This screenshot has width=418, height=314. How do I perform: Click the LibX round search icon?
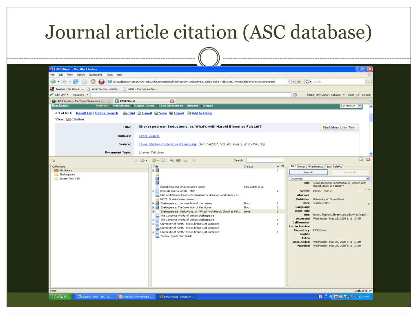(295, 94)
